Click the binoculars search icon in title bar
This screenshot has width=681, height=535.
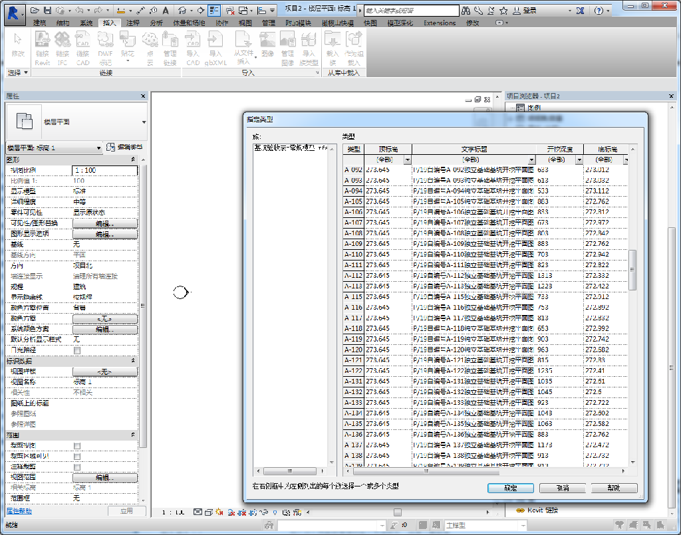pos(466,11)
